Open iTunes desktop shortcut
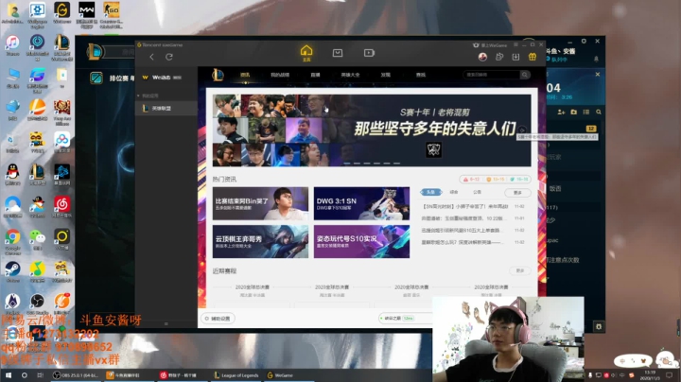Image resolution: width=681 pixels, height=382 pixels. (12, 46)
